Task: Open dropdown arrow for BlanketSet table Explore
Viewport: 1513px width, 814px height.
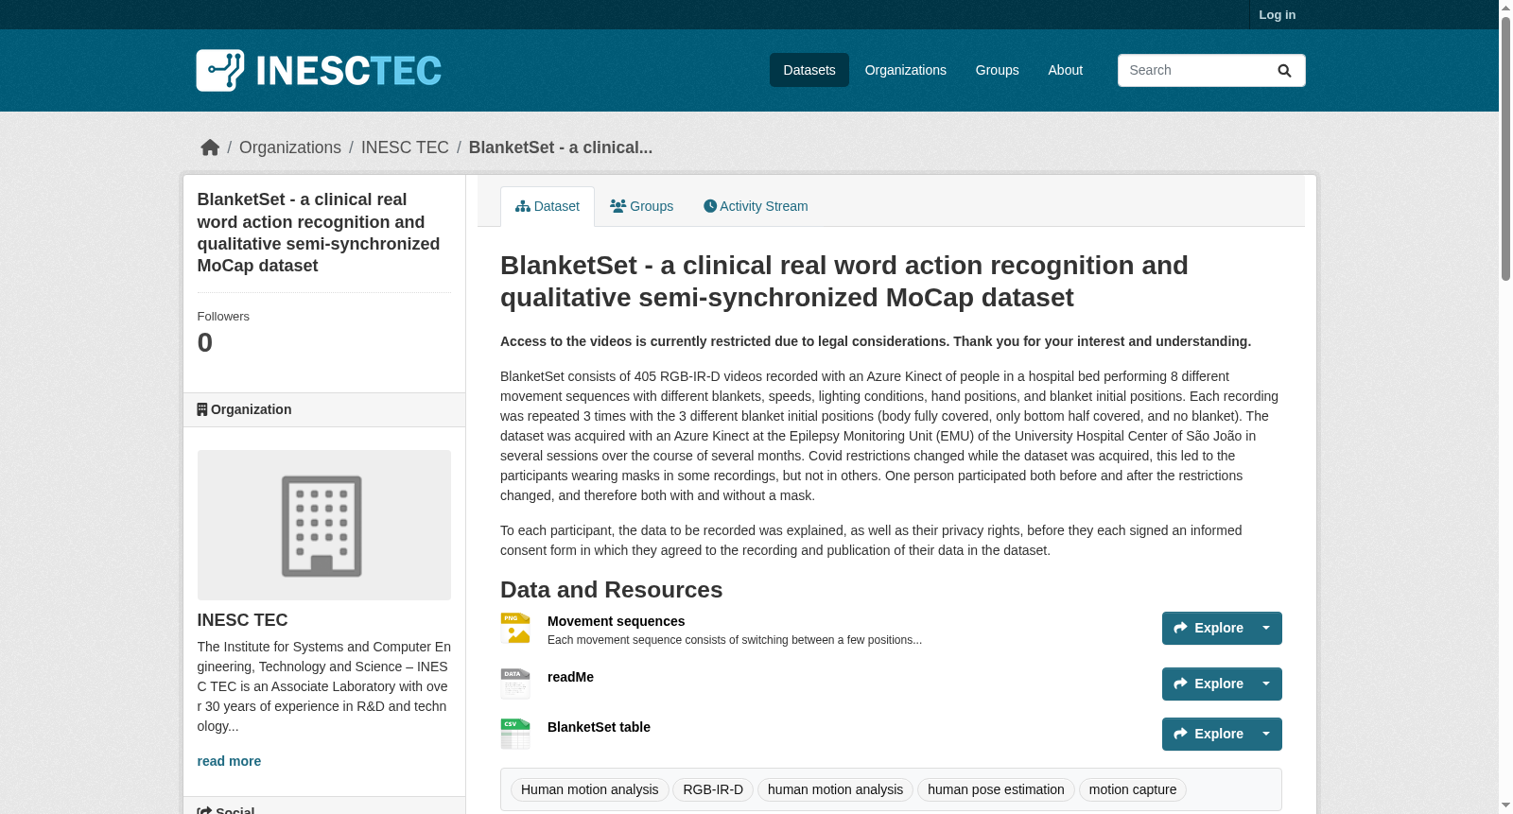Action: (1266, 734)
